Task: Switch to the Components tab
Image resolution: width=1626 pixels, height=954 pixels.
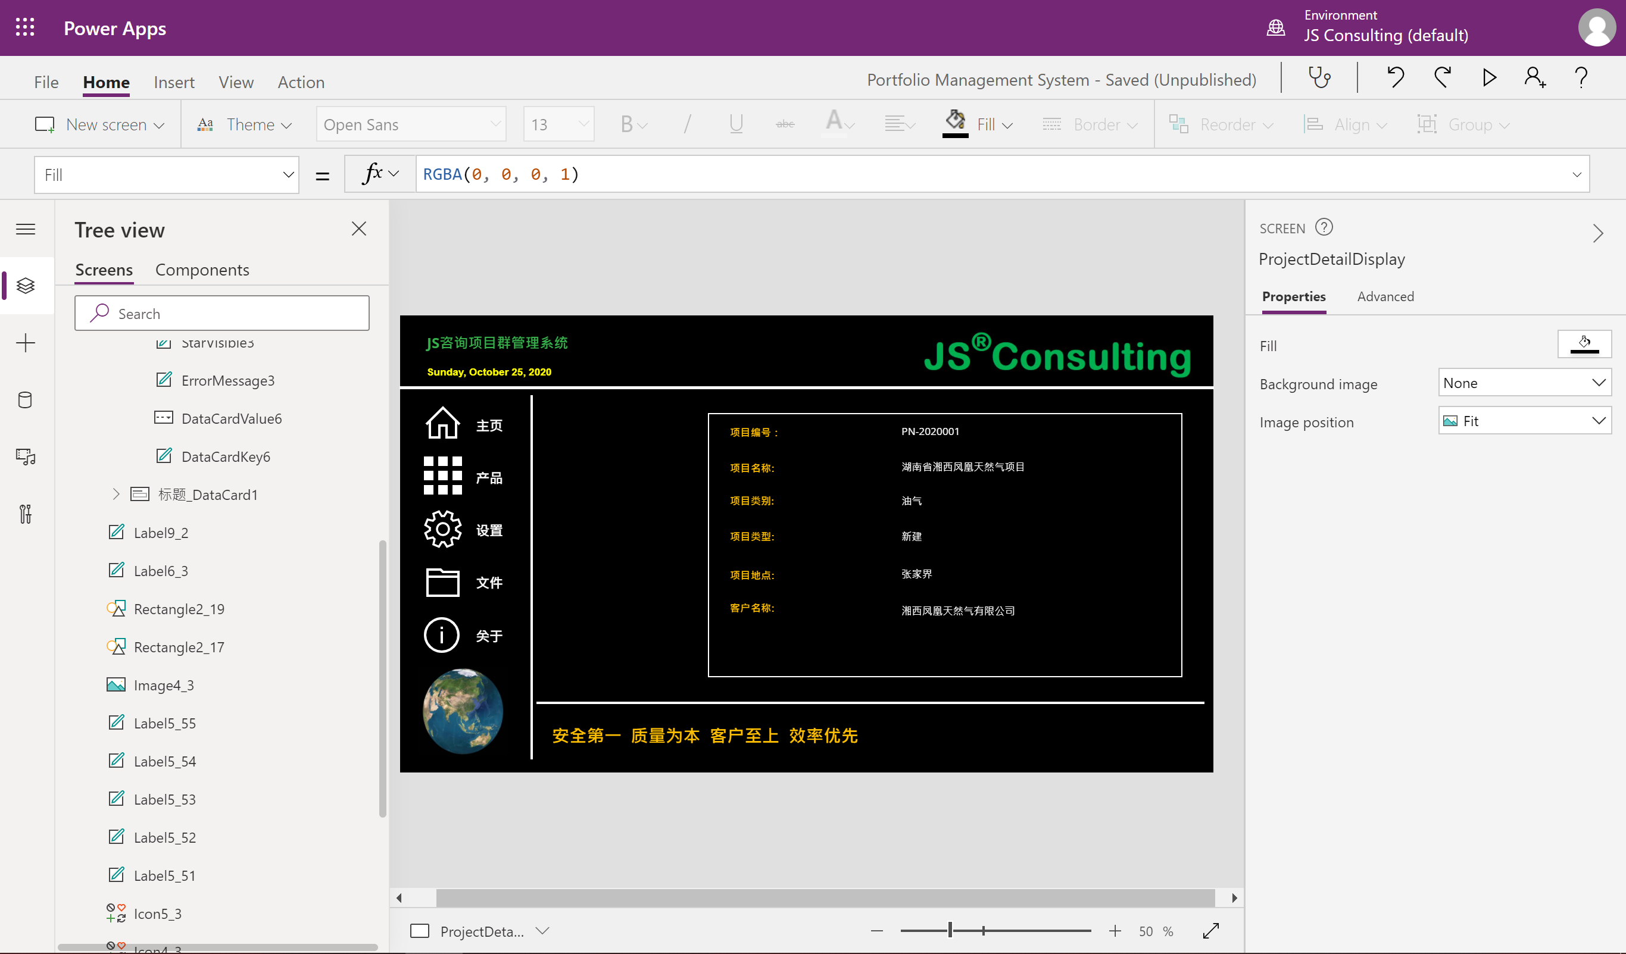Action: click(202, 270)
